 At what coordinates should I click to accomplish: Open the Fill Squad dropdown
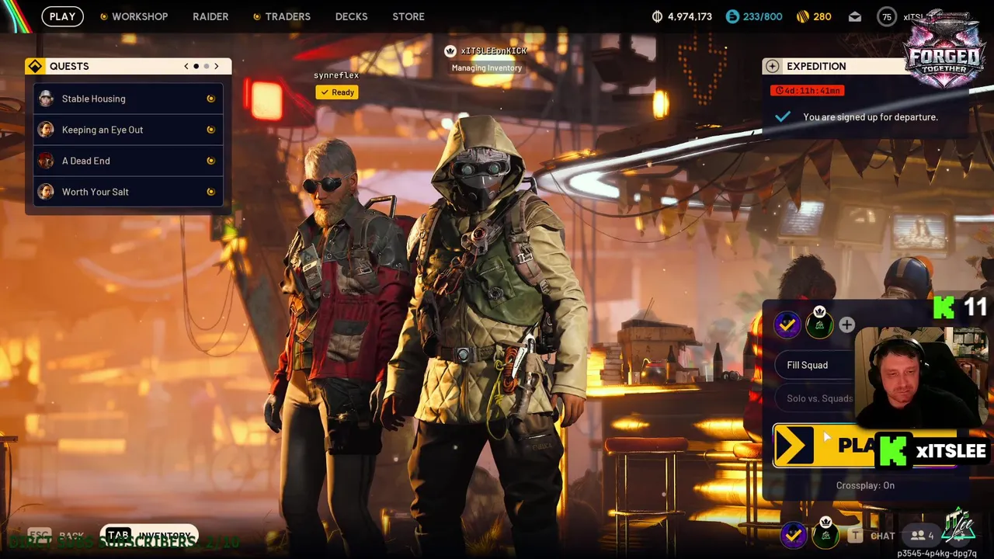[815, 365]
